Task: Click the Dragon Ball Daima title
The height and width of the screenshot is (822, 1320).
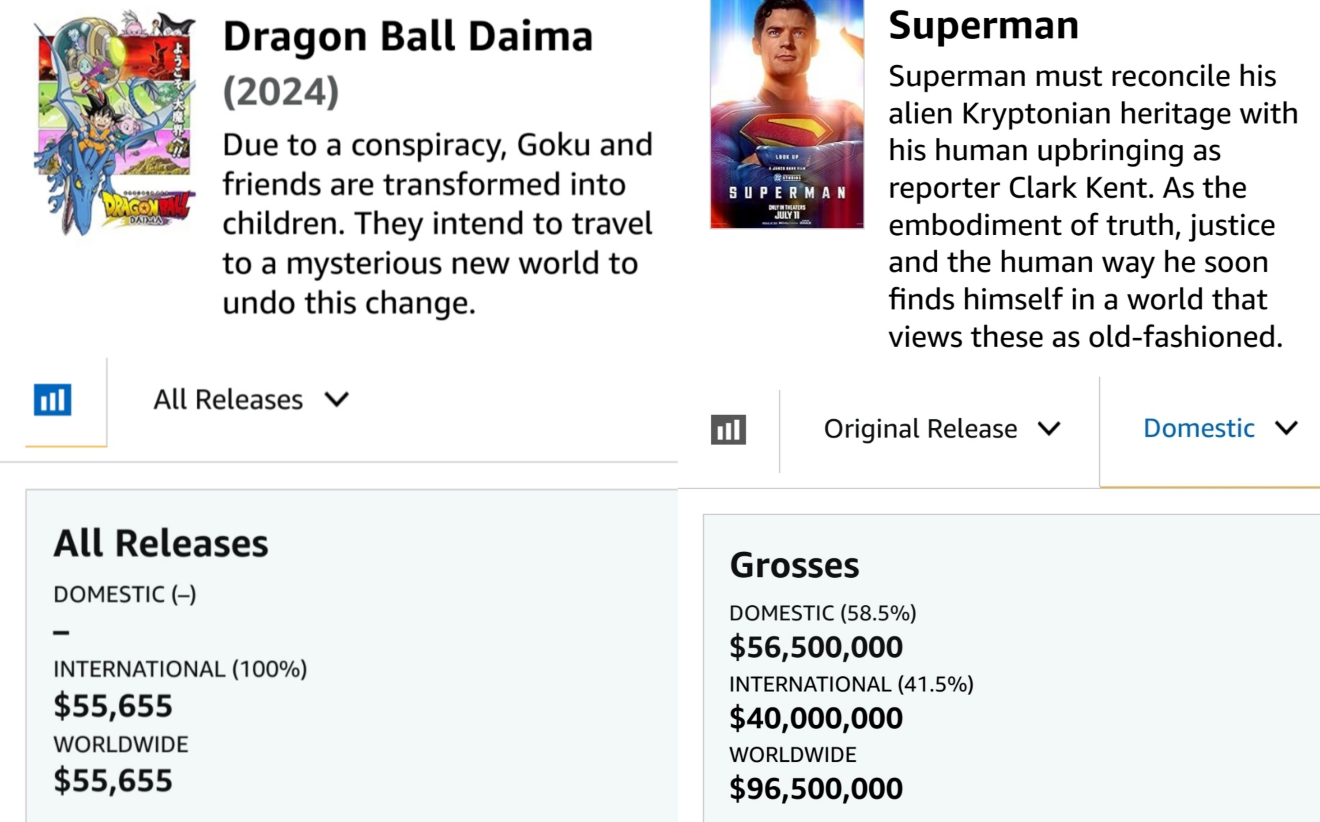Action: coord(408,37)
